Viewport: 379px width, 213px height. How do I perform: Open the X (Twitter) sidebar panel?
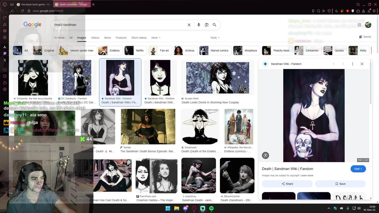click(x=5, y=60)
